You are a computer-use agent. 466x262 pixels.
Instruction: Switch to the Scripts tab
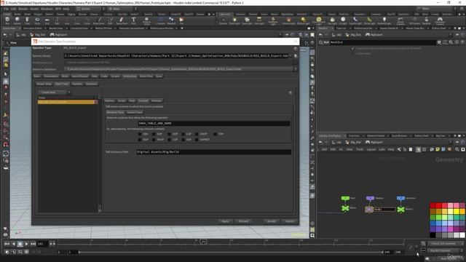click(115, 76)
